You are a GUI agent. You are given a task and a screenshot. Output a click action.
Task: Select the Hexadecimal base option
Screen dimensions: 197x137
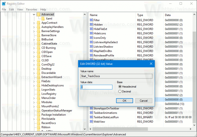coord(120,87)
